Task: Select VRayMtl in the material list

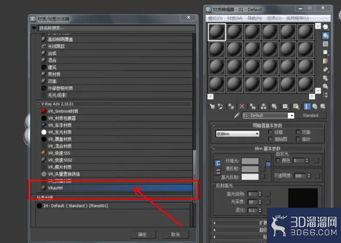Action: pyautogui.click(x=116, y=188)
